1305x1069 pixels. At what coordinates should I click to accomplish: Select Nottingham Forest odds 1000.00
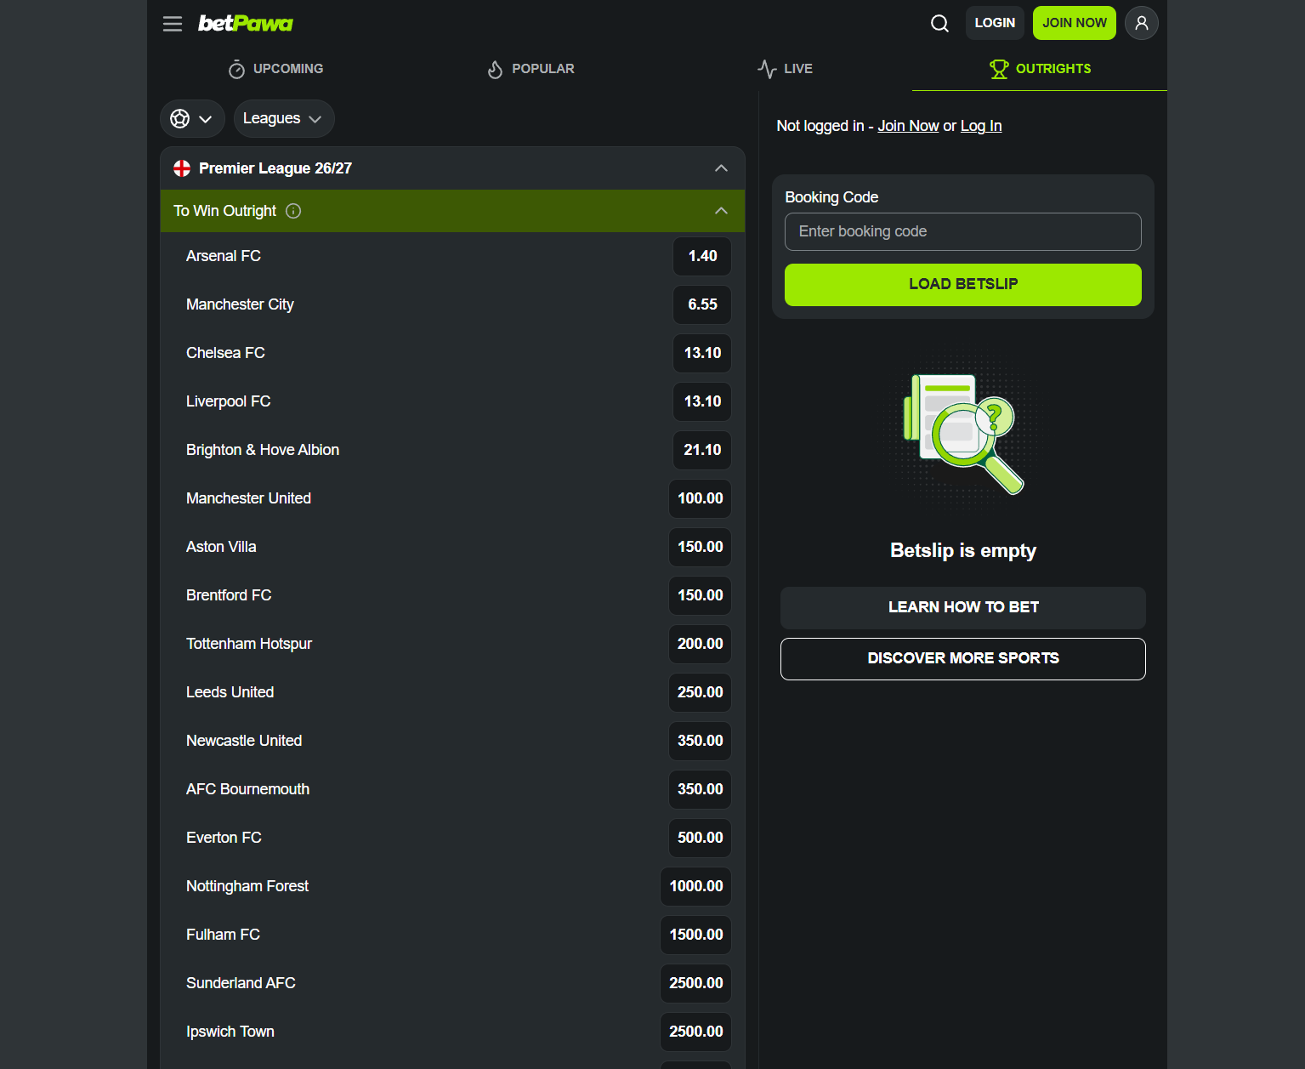(696, 886)
